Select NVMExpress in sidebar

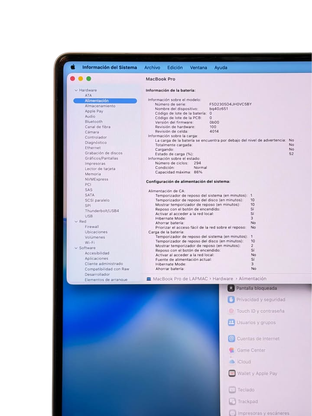(x=97, y=179)
